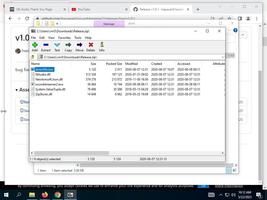The width and height of the screenshot is (267, 200).
Task: Open taskbar search magnifier
Action: 19,195
